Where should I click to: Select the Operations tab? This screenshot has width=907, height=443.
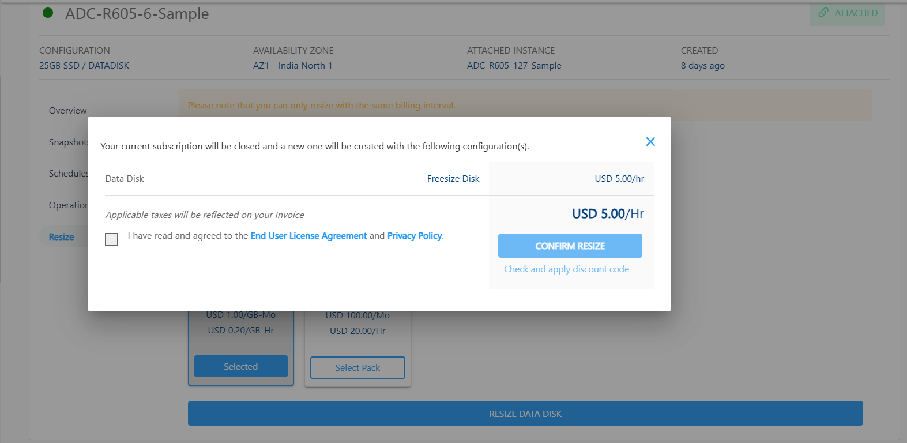tap(68, 205)
